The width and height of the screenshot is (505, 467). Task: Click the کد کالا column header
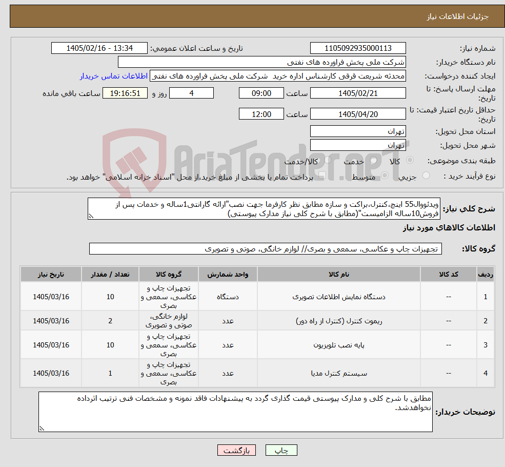click(448, 274)
